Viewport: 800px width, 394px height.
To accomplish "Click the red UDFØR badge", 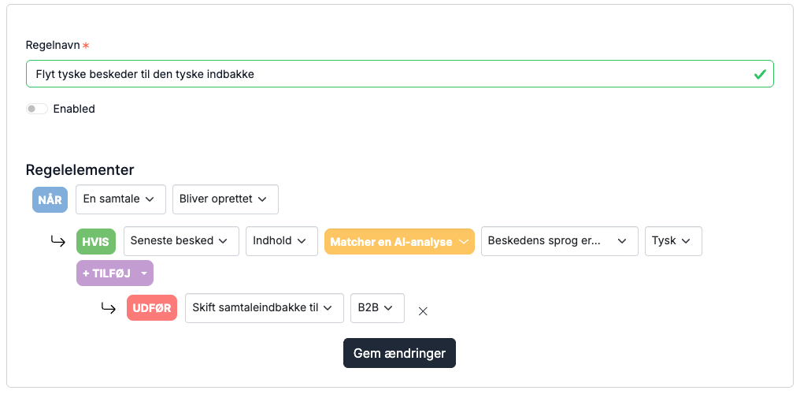I will [x=152, y=308].
